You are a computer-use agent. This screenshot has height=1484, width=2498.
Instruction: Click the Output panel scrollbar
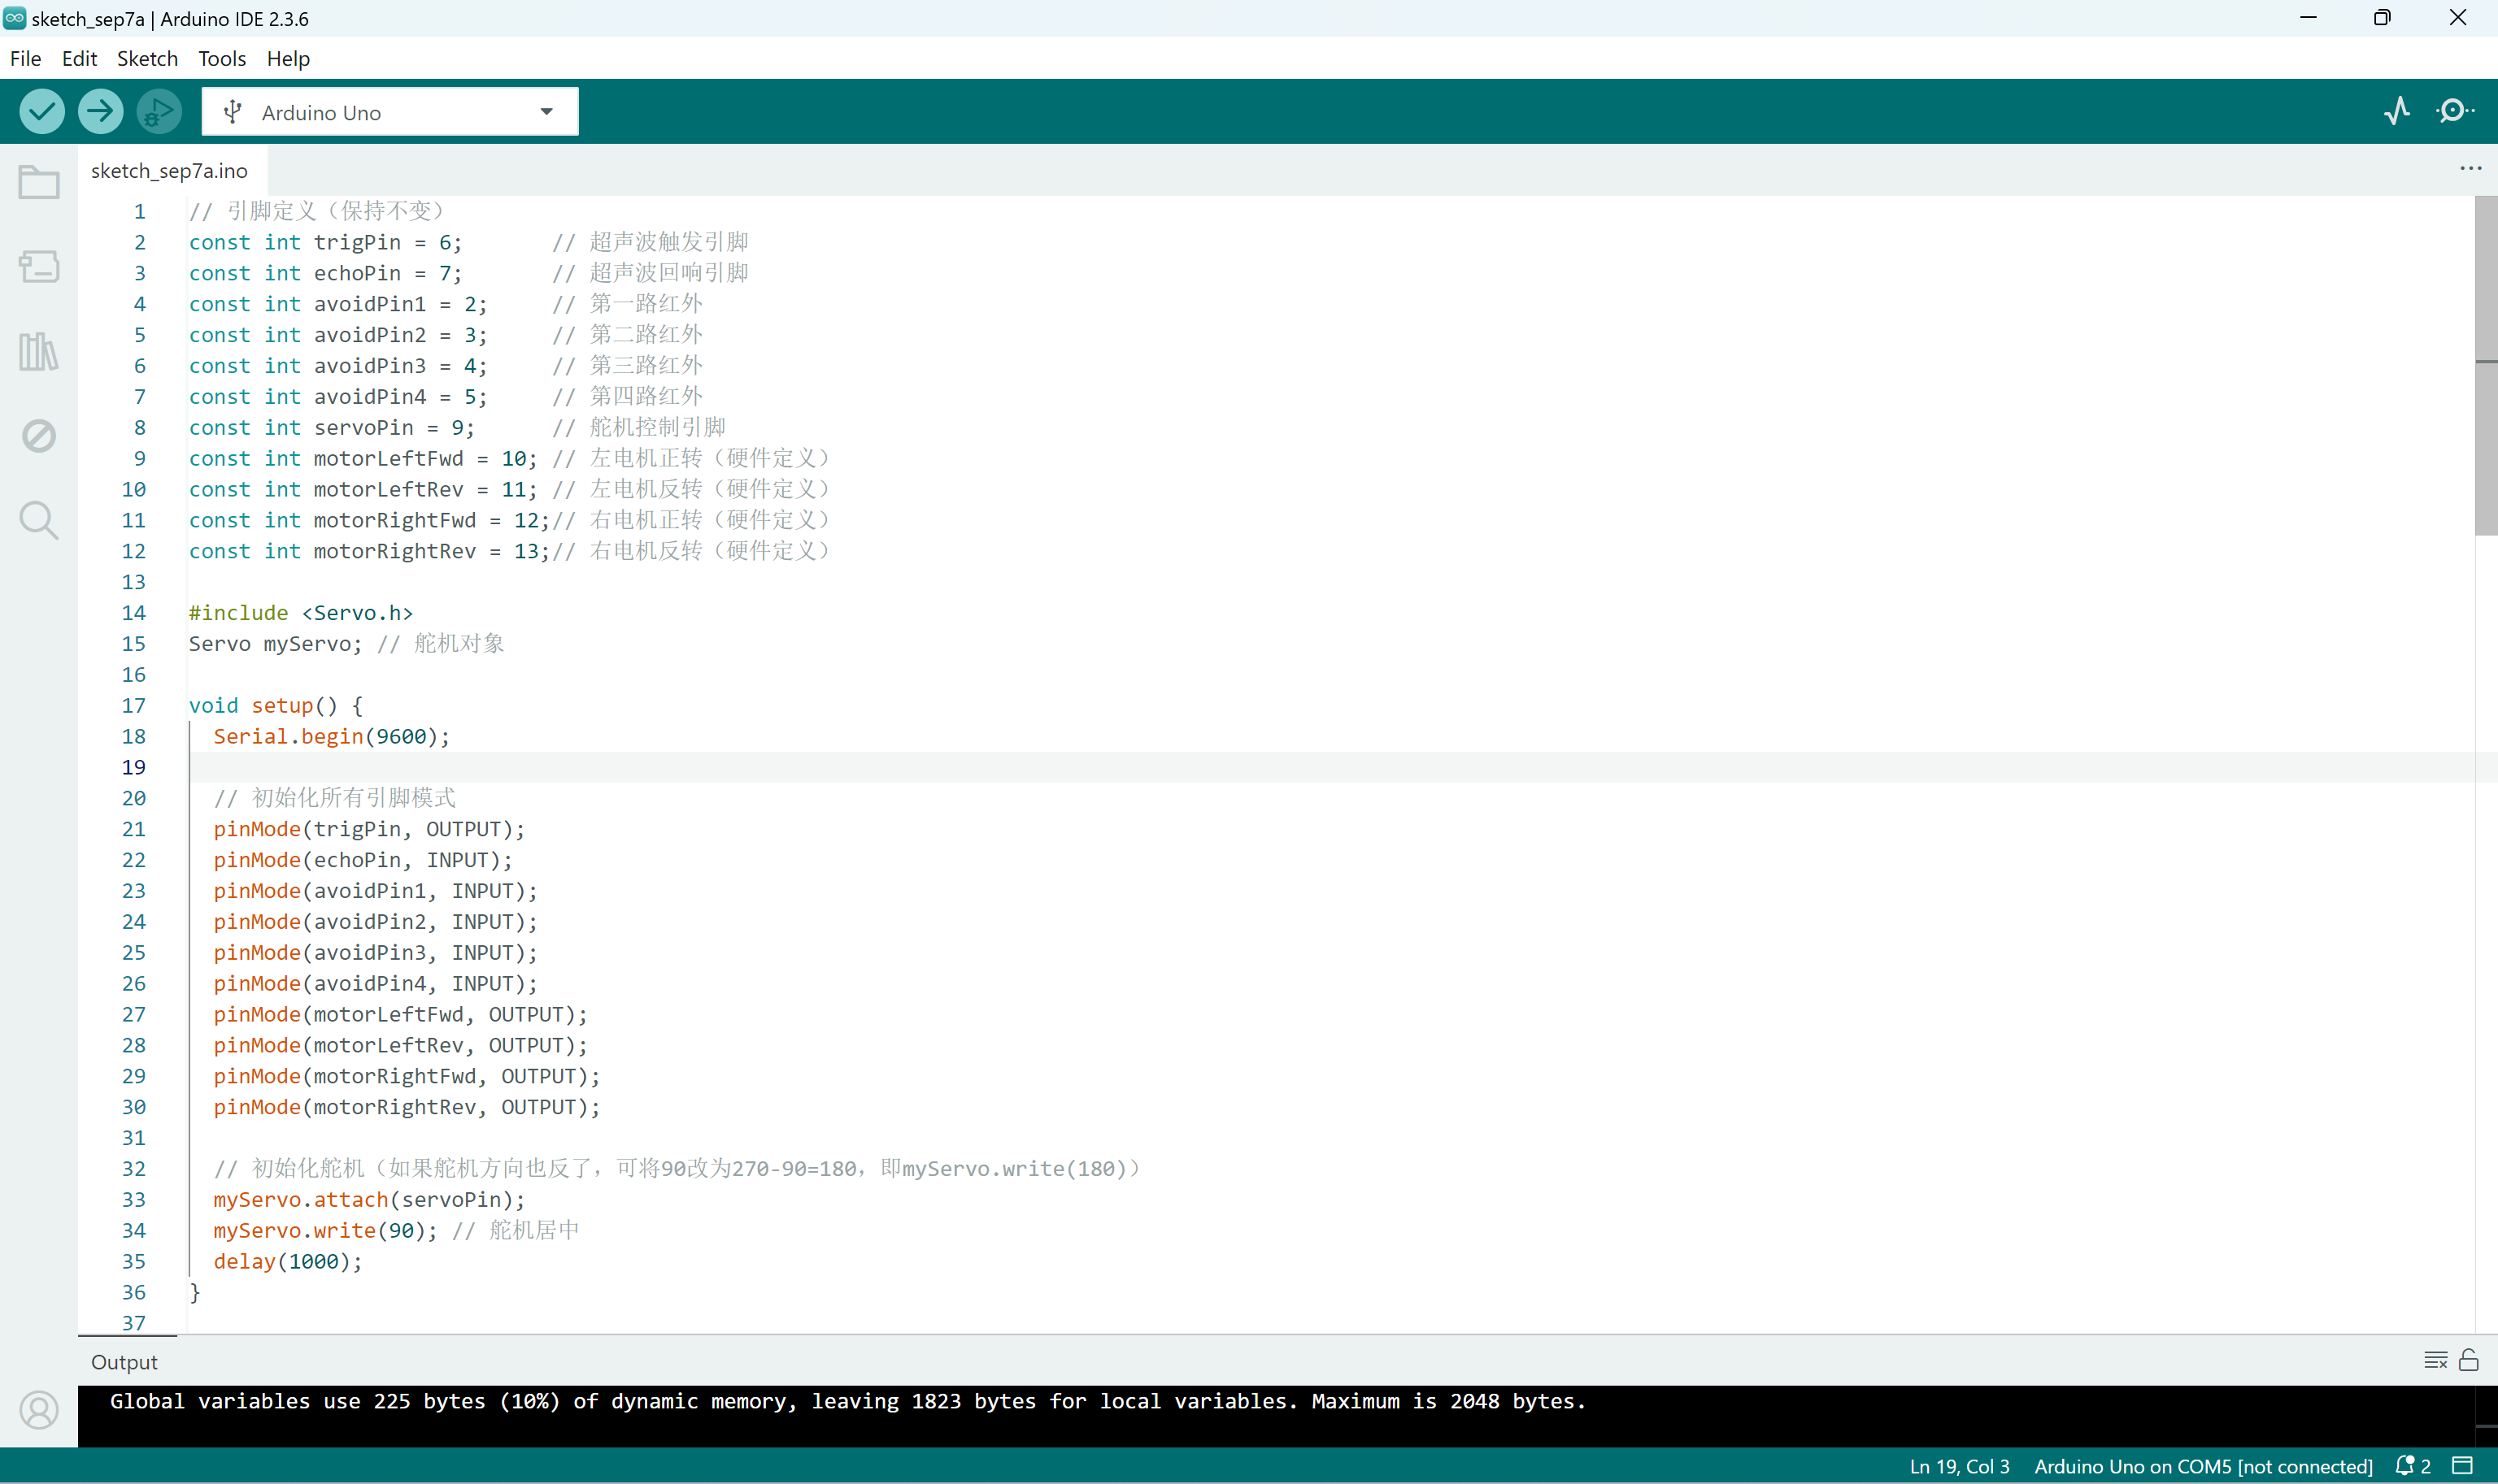pyautogui.click(x=2486, y=1416)
